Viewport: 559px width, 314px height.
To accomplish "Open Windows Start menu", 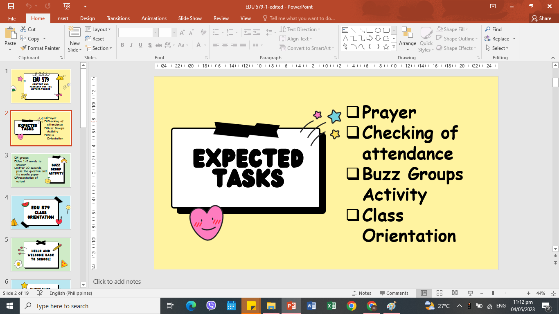I will coord(10,306).
